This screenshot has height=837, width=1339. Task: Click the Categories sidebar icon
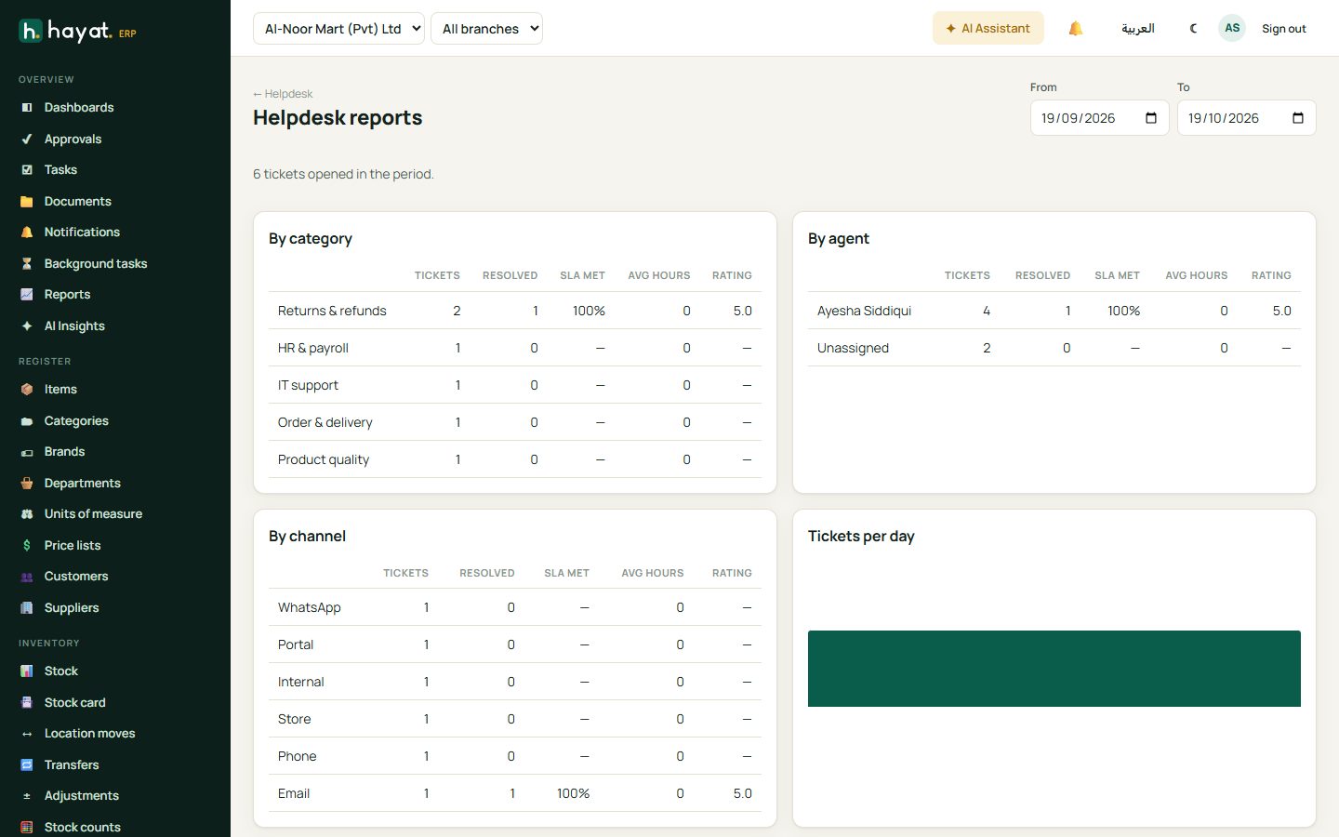(x=27, y=421)
